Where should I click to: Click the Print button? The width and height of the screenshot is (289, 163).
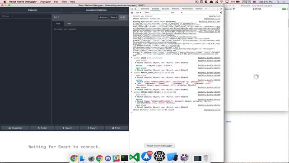tap(116, 128)
